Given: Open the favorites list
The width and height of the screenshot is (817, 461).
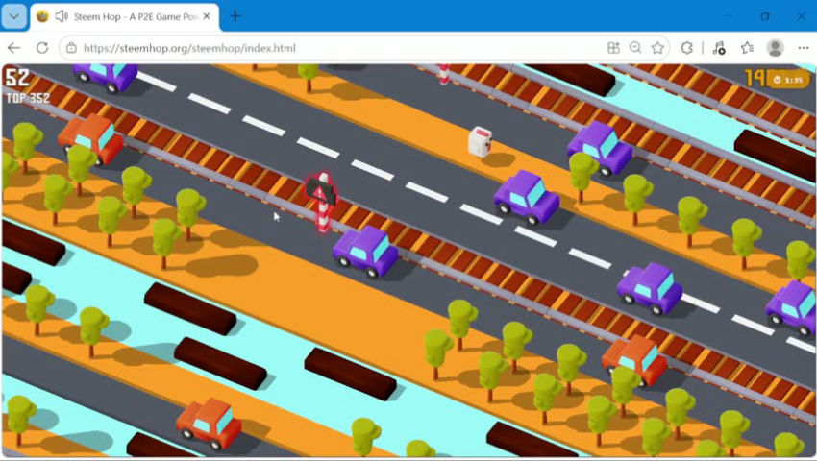Looking at the screenshot, I should click(747, 48).
